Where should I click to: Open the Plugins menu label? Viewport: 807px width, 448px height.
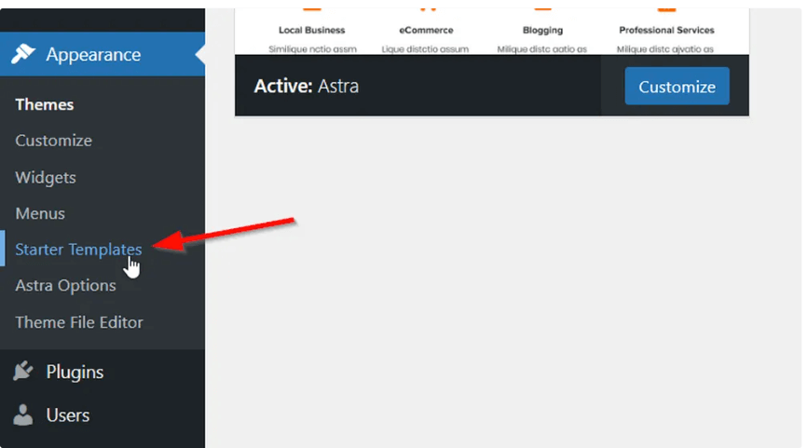click(x=75, y=372)
